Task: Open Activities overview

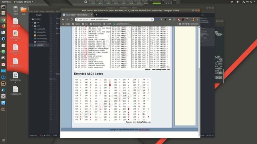Action: [6, 2]
